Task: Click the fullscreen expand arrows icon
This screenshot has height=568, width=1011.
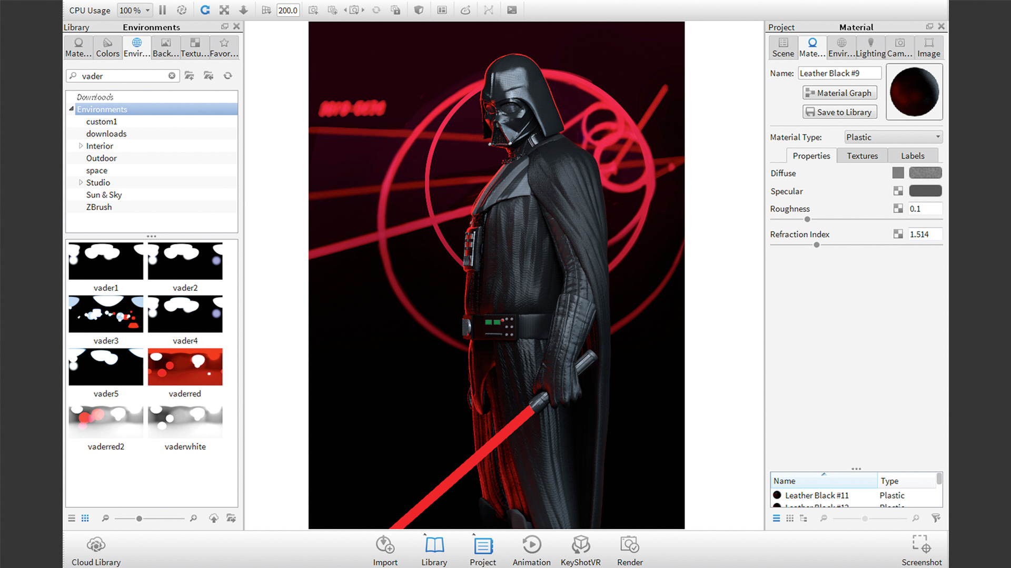Action: 224,10
